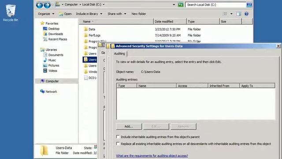
Task: Open auditing object access requirements link
Action: pyautogui.click(x=152, y=155)
